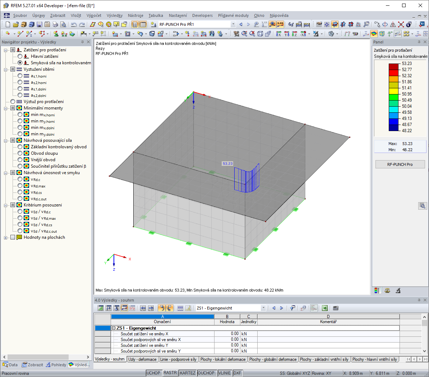Collapse Návrhová posouvající síla node

[x=5, y=140]
